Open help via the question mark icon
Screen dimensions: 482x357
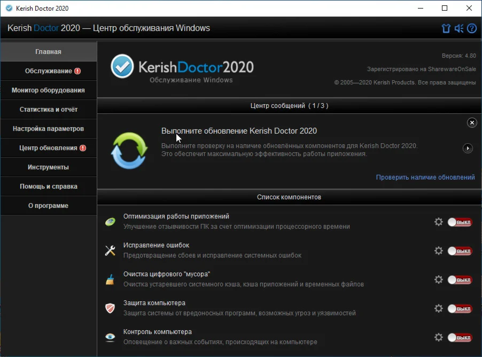click(x=471, y=28)
